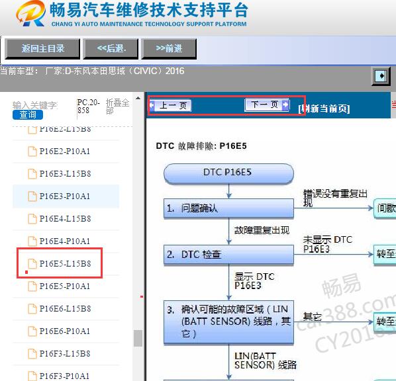The width and height of the screenshot is (396, 381).
Task: Click the 查询 search button
Action: point(28,115)
